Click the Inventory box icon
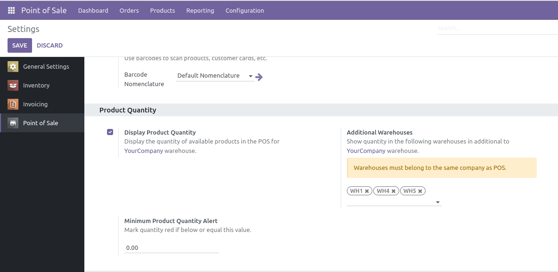 click(x=13, y=85)
